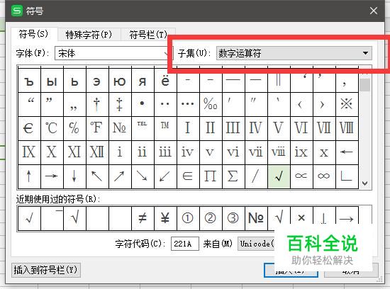Click the symbol grid scroll-down arrow
The width and height of the screenshot is (390, 289).
365,183
